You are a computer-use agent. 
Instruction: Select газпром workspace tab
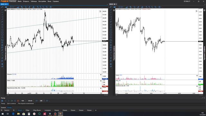pos(48,110)
